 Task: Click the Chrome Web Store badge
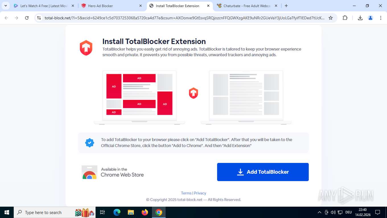coord(113,172)
